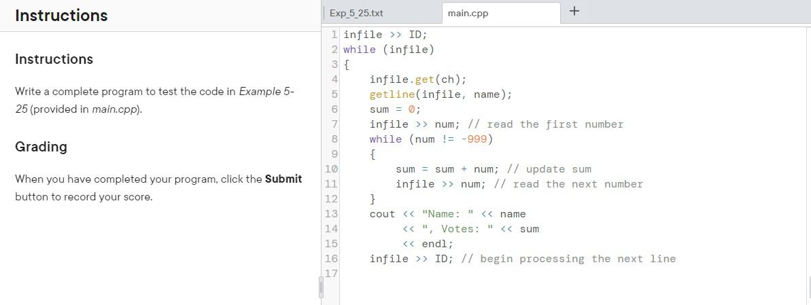Click line number 12 in gutter
811x305 pixels.
(x=331, y=199)
